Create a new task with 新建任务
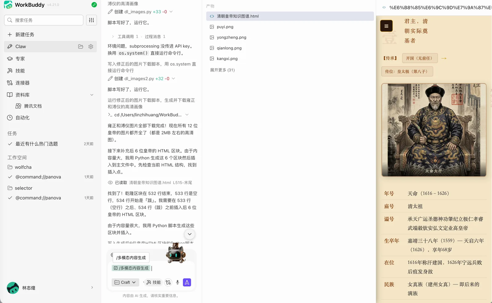Image resolution: width=492 pixels, height=303 pixels. (21, 34)
